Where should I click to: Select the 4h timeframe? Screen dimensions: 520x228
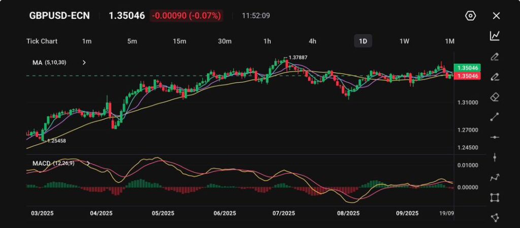coord(312,41)
